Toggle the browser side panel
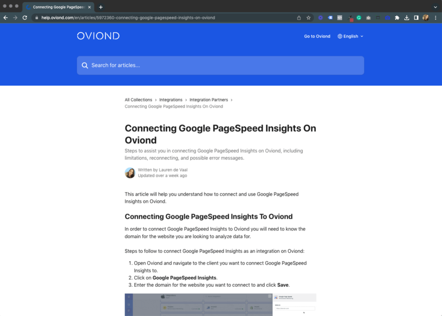The width and height of the screenshot is (442, 316). pos(416,18)
